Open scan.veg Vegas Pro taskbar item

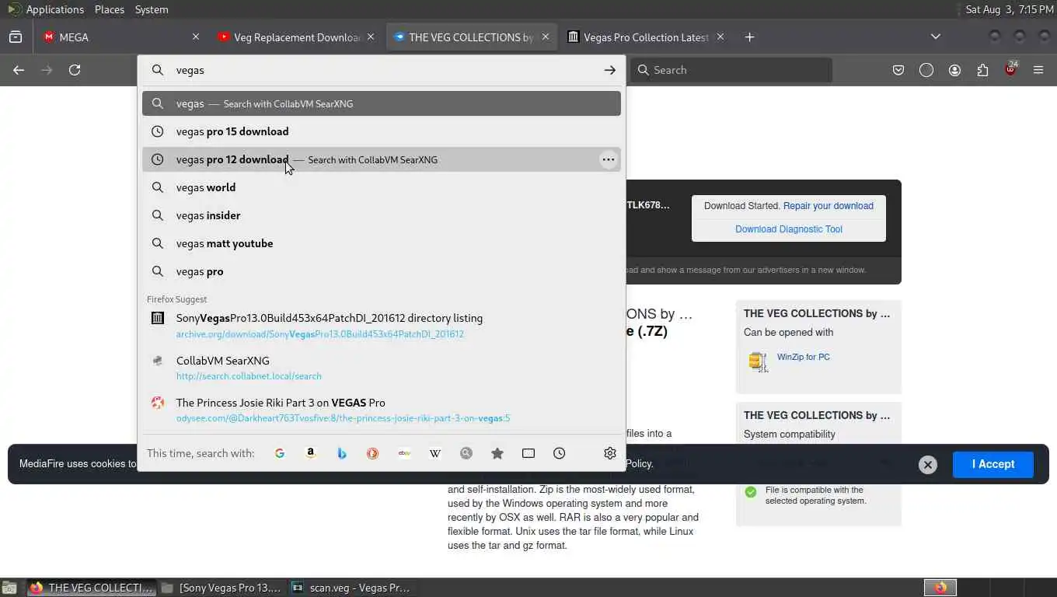[x=351, y=588]
